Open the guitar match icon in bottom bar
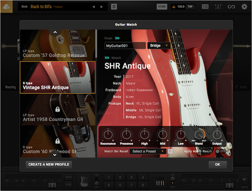The width and height of the screenshot is (252, 191). (x=84, y=181)
